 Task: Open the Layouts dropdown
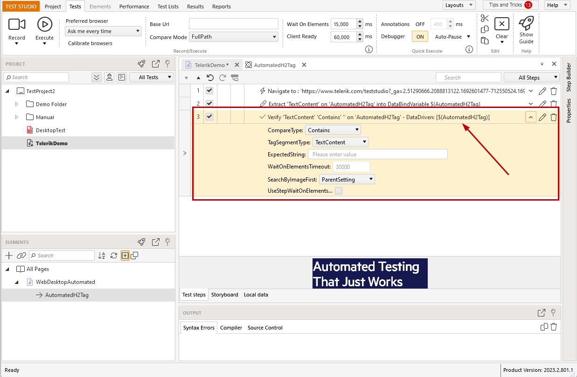(459, 5)
